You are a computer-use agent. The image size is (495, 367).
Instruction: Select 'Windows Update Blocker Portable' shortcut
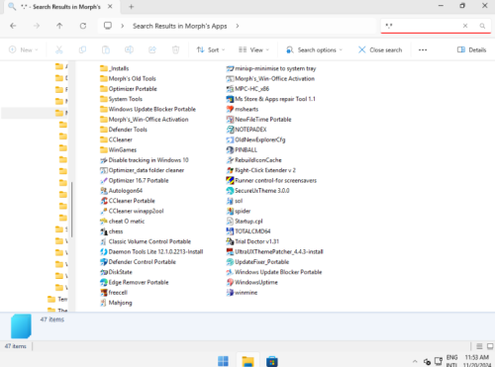tap(274, 272)
